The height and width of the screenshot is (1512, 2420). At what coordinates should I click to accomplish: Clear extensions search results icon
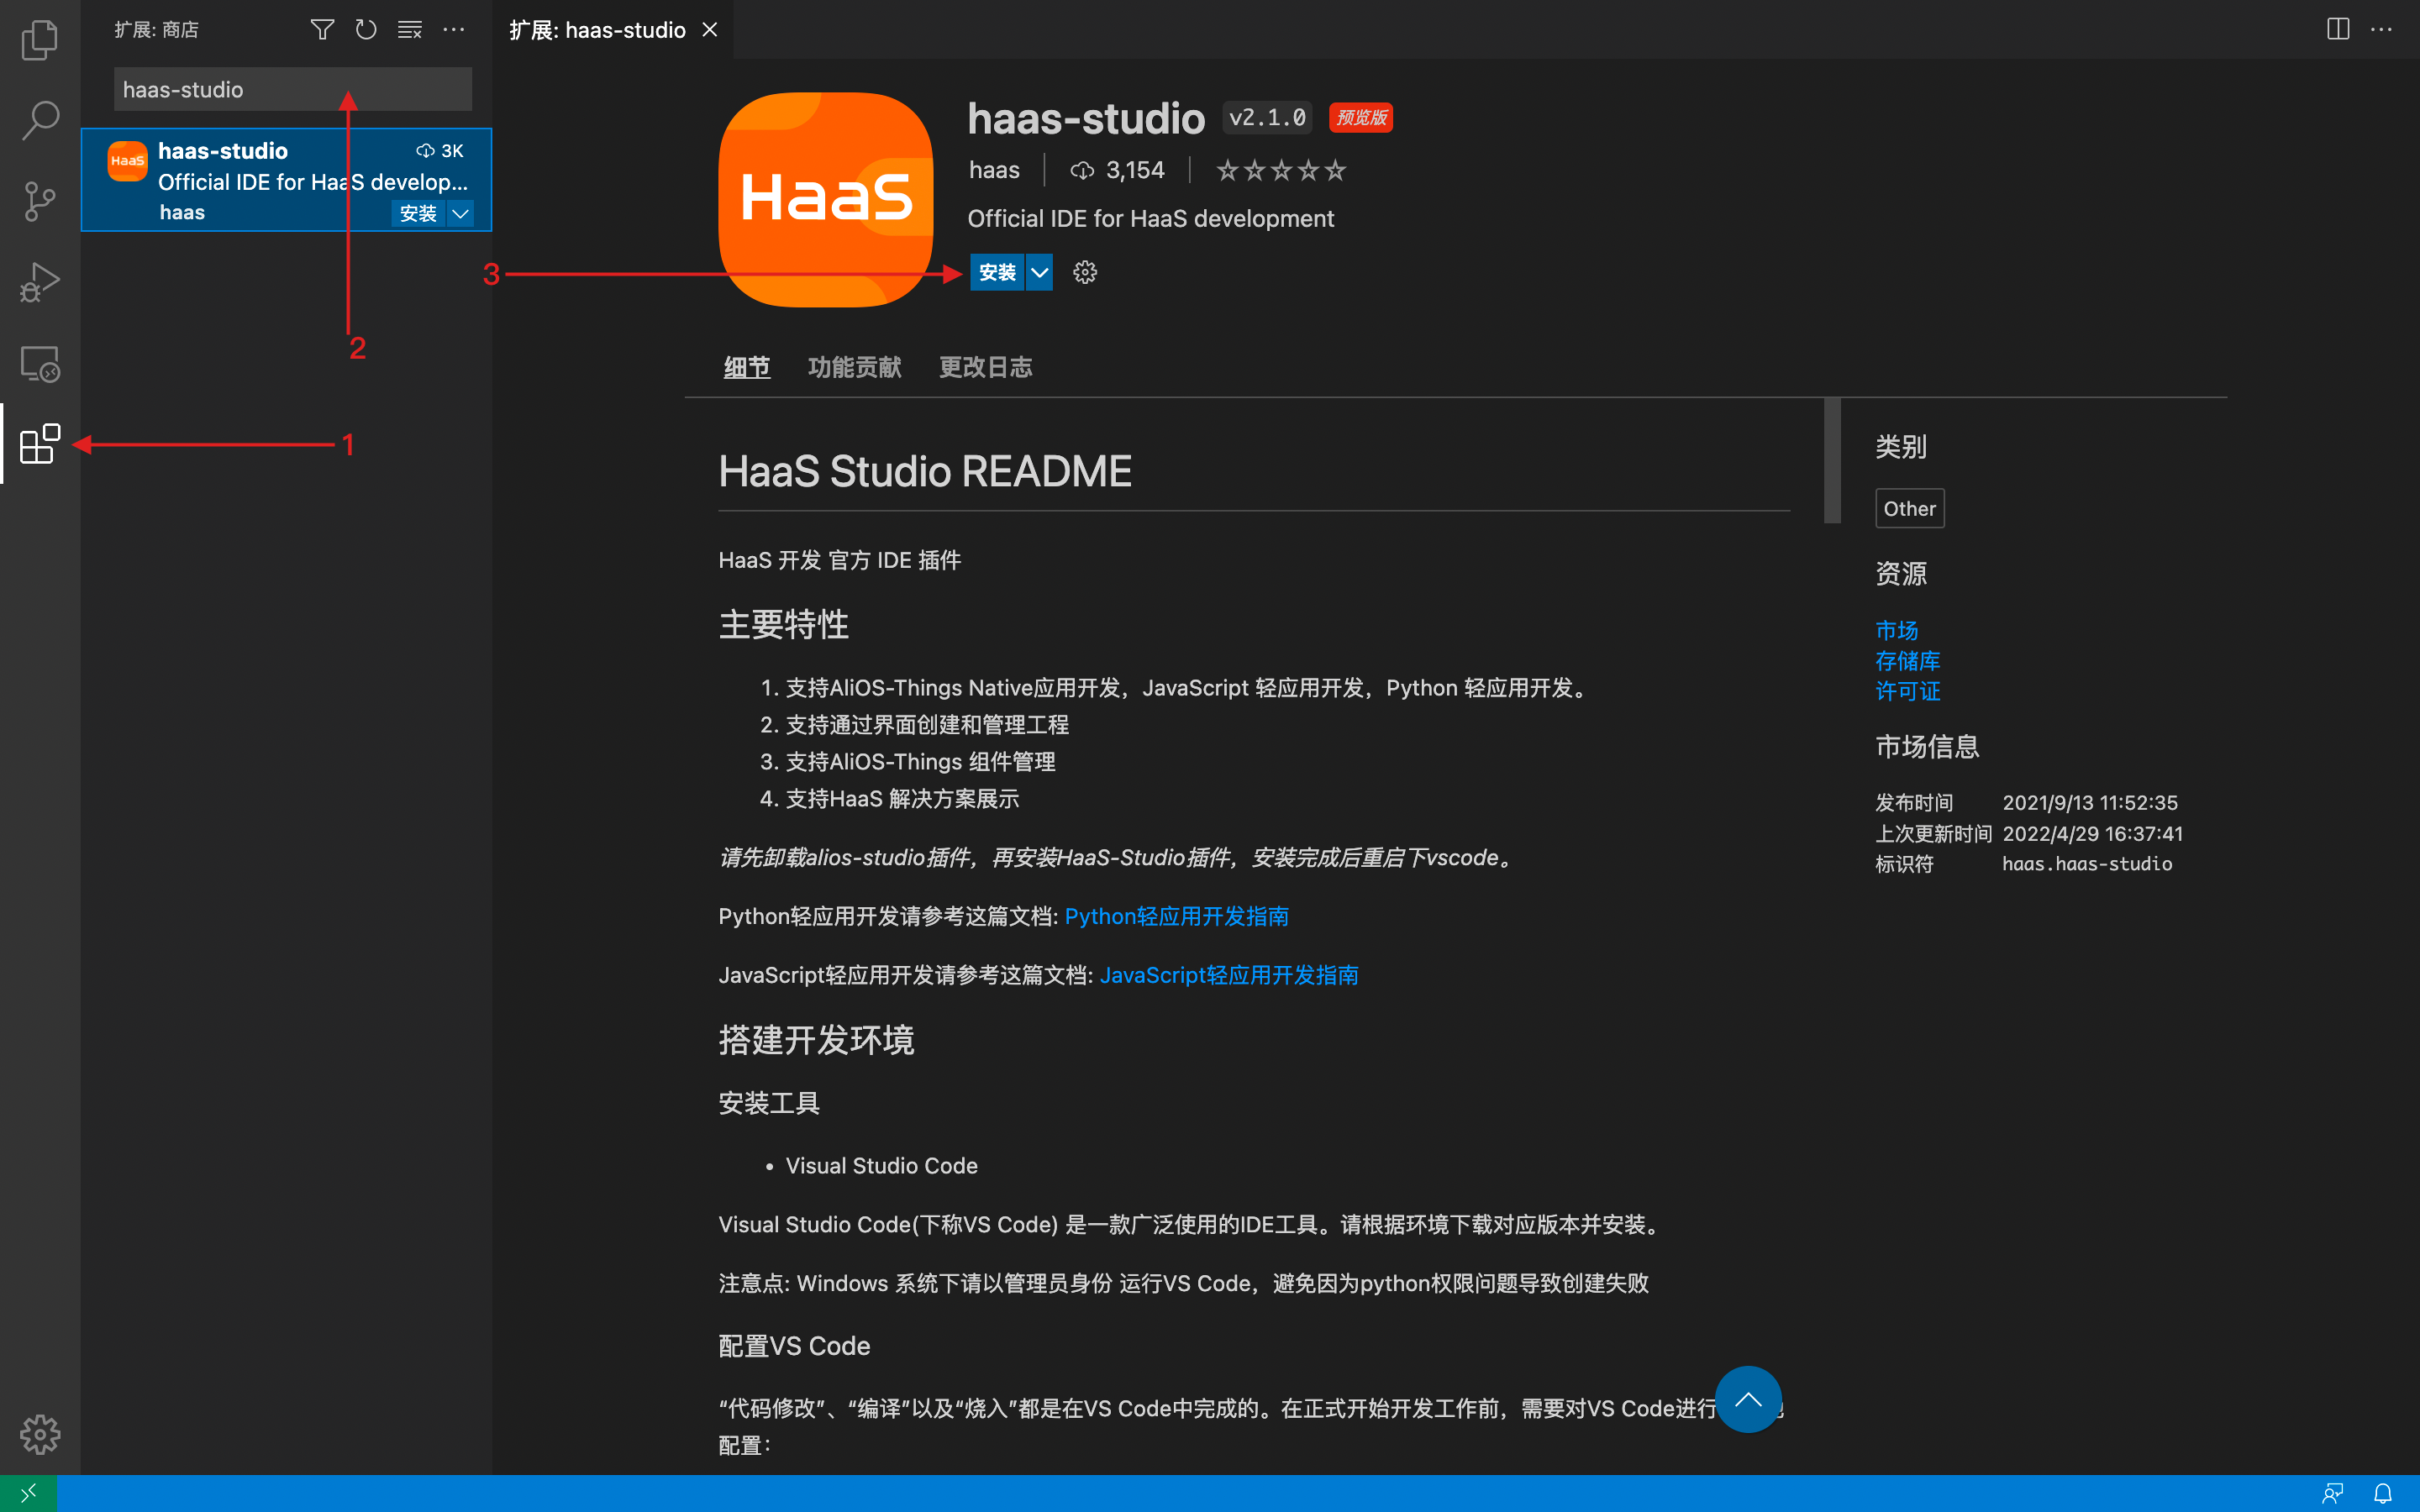pos(410,30)
